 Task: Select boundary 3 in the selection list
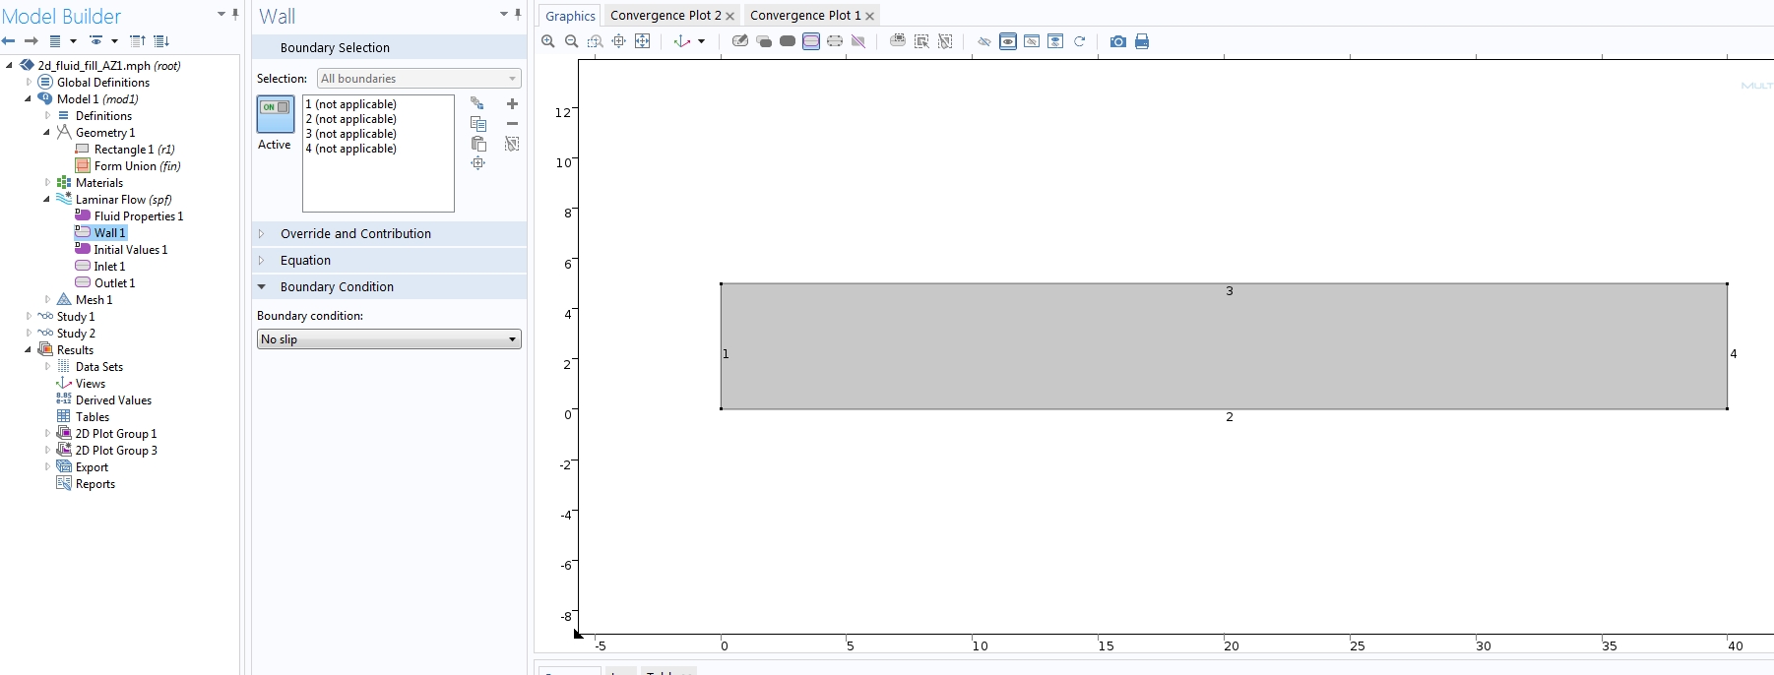pyautogui.click(x=351, y=134)
